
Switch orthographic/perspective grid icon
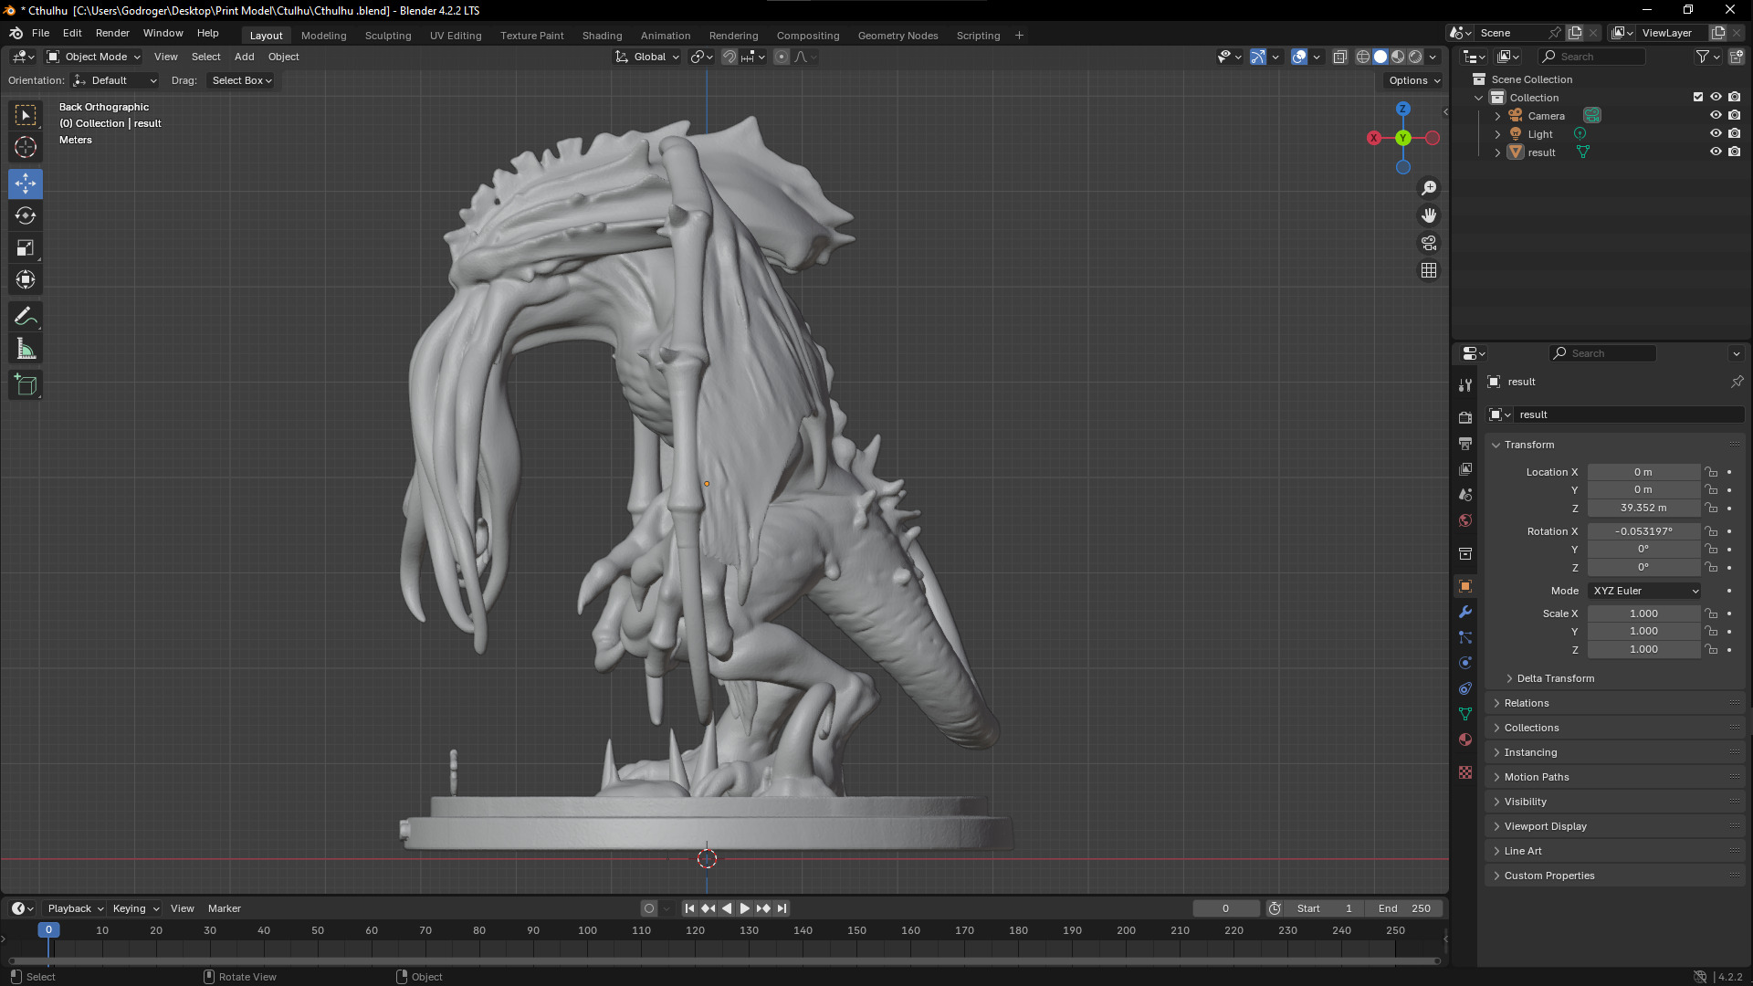click(x=1429, y=270)
